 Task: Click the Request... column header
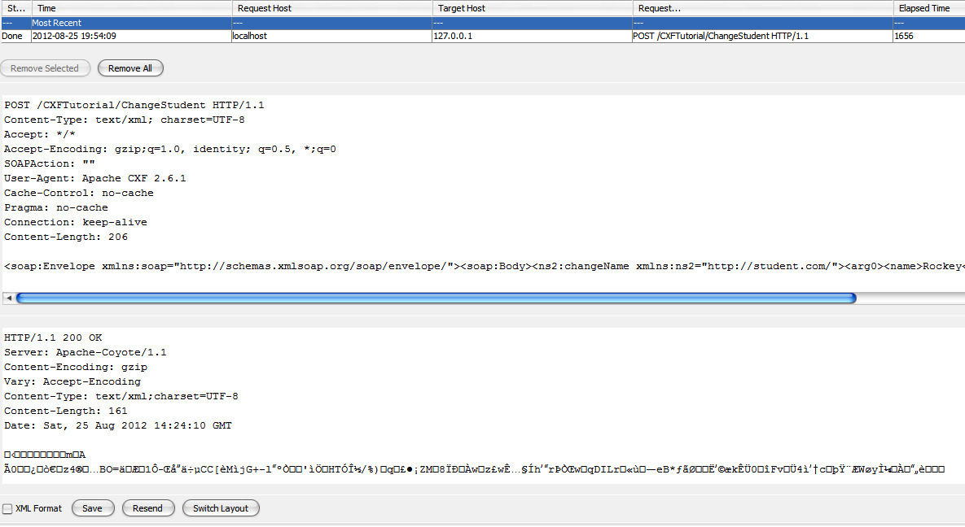pos(762,8)
